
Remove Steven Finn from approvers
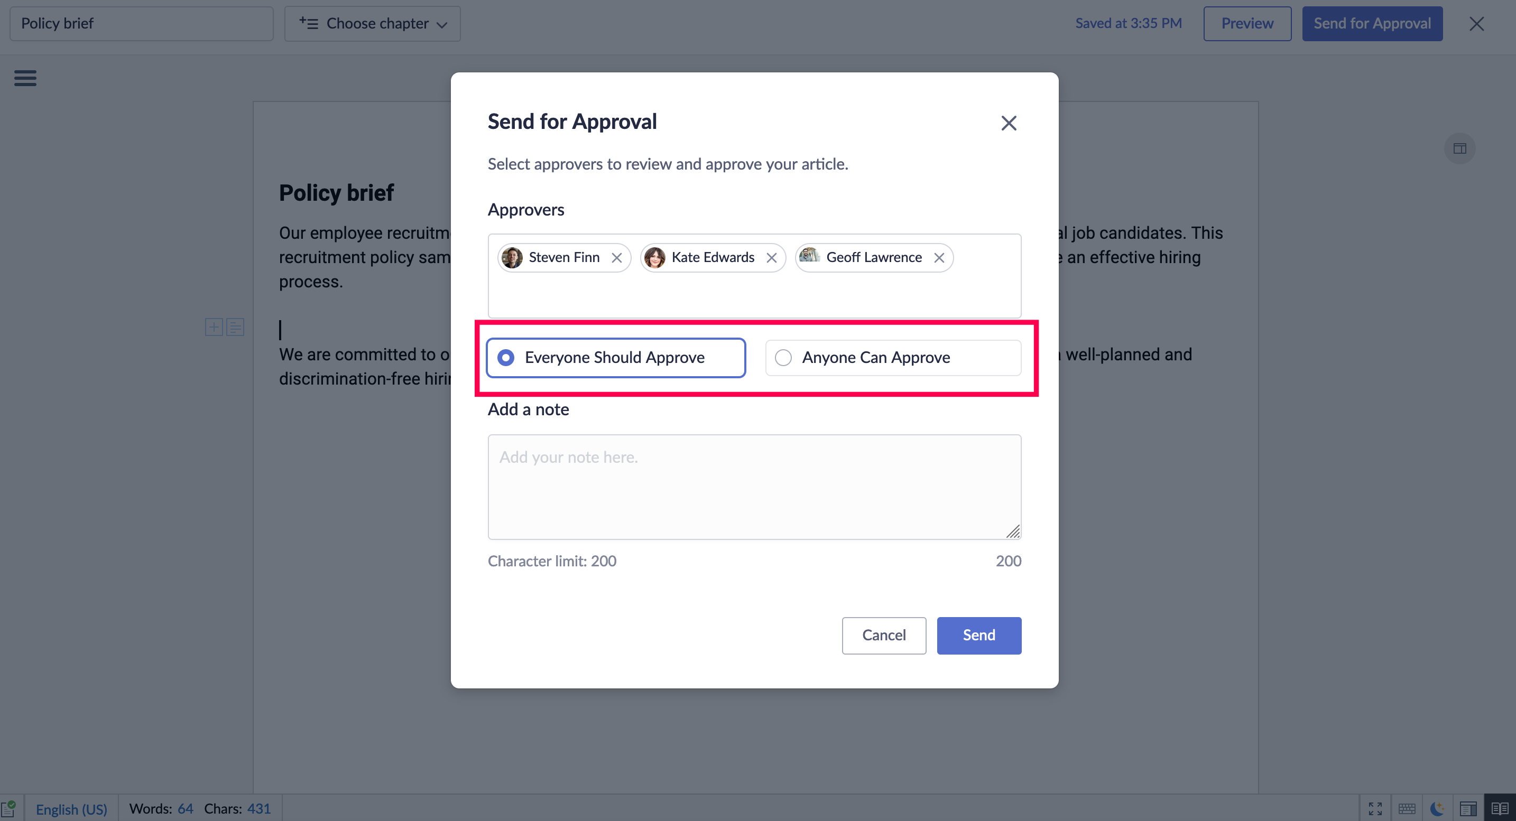(x=616, y=258)
